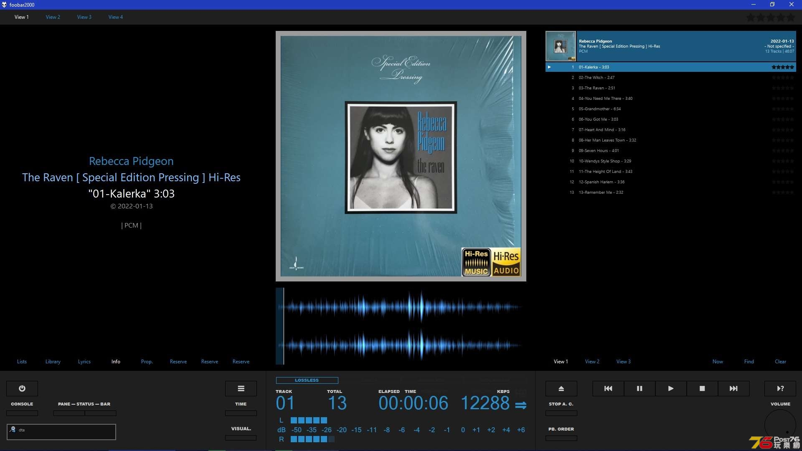Switch to View 2 in the top tab bar
The image size is (802, 451).
53,17
